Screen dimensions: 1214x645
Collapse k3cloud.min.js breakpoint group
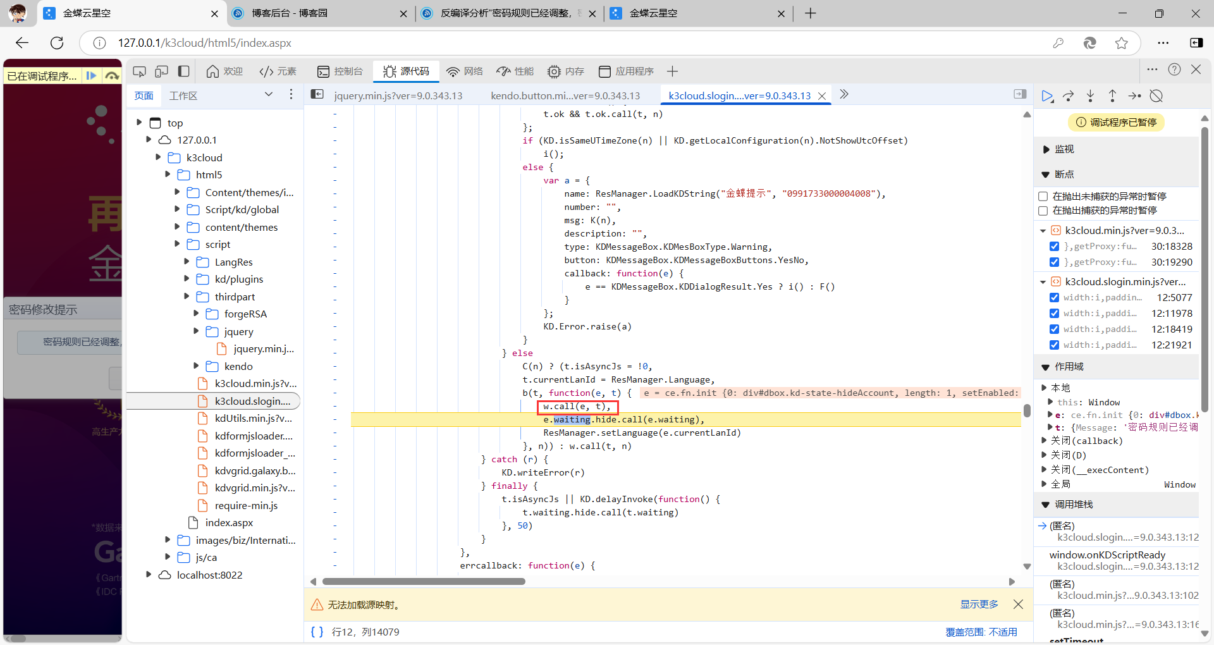(x=1043, y=231)
